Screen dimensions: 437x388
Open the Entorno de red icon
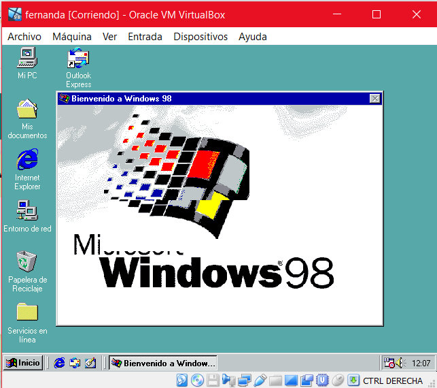(x=27, y=211)
